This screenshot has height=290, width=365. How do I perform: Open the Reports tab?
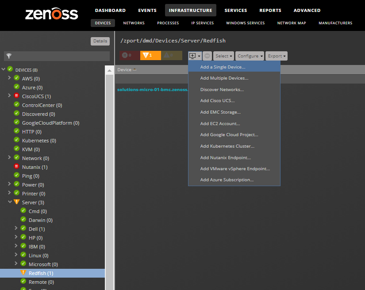270,10
